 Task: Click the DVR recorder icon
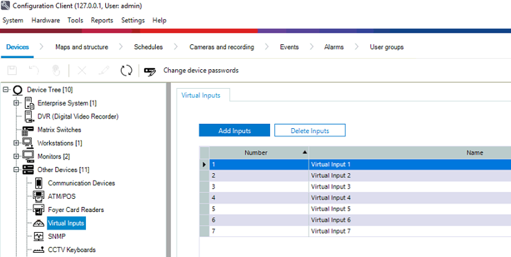[28, 116]
